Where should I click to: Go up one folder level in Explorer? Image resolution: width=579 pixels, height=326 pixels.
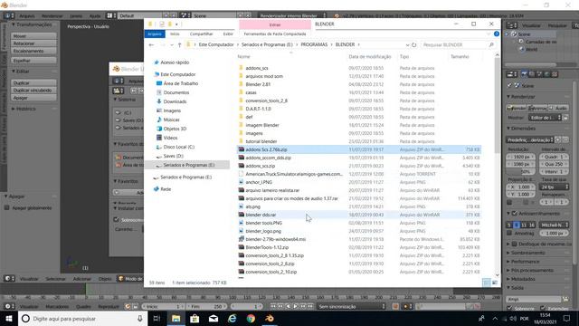(179, 44)
